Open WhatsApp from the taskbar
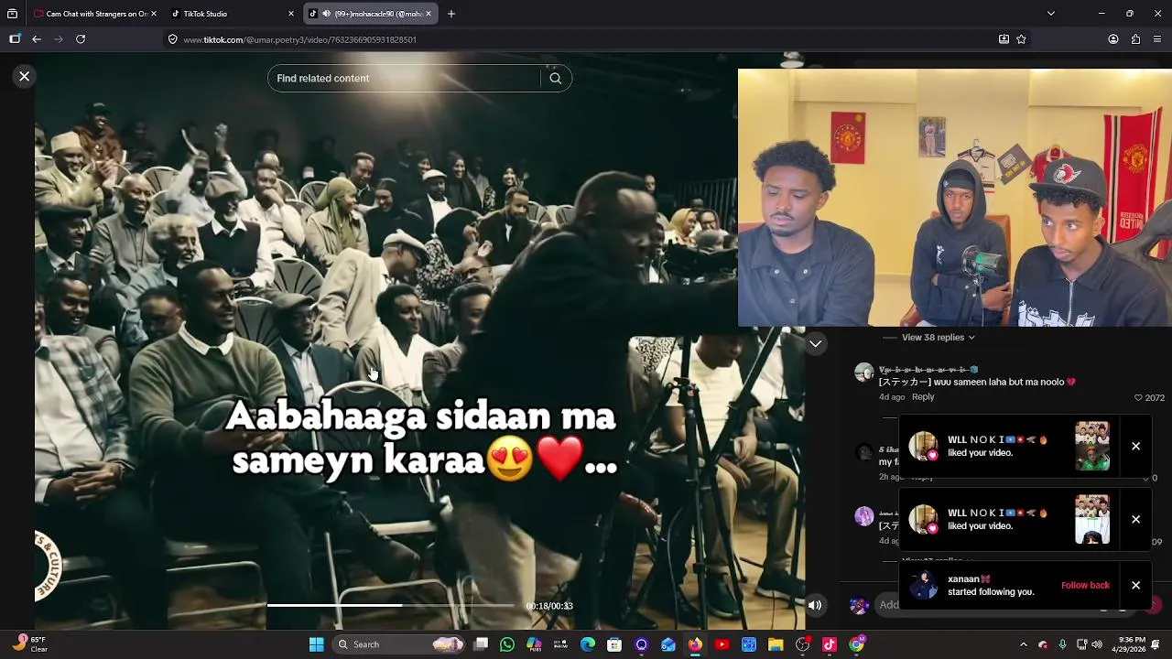The height and width of the screenshot is (659, 1172). pyautogui.click(x=507, y=644)
